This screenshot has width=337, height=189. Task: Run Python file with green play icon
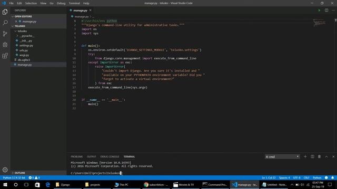(319, 10)
